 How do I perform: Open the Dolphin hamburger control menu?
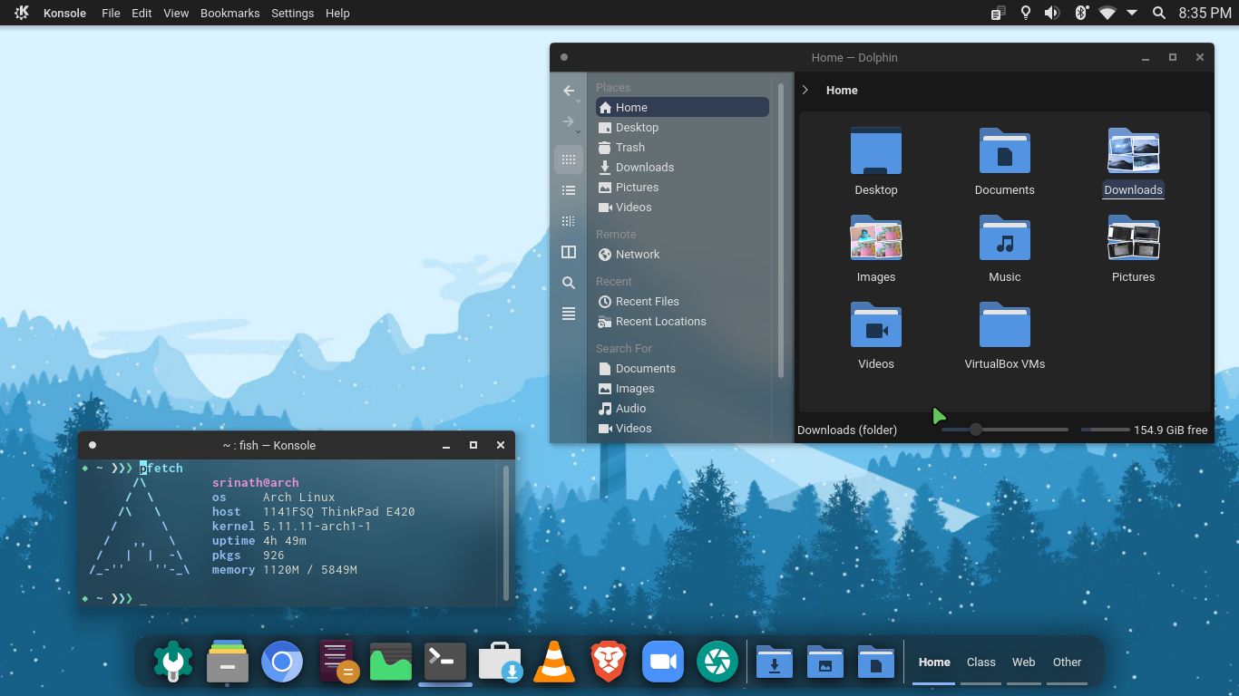(x=569, y=314)
